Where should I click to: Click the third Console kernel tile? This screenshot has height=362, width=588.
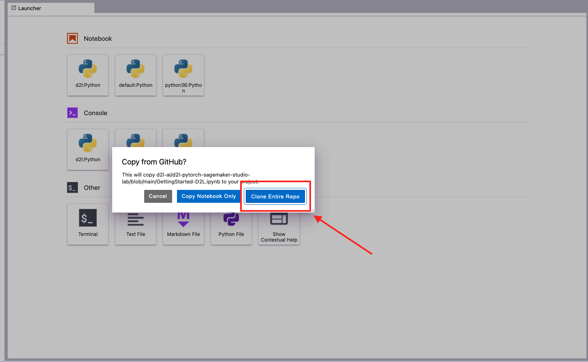183,137
